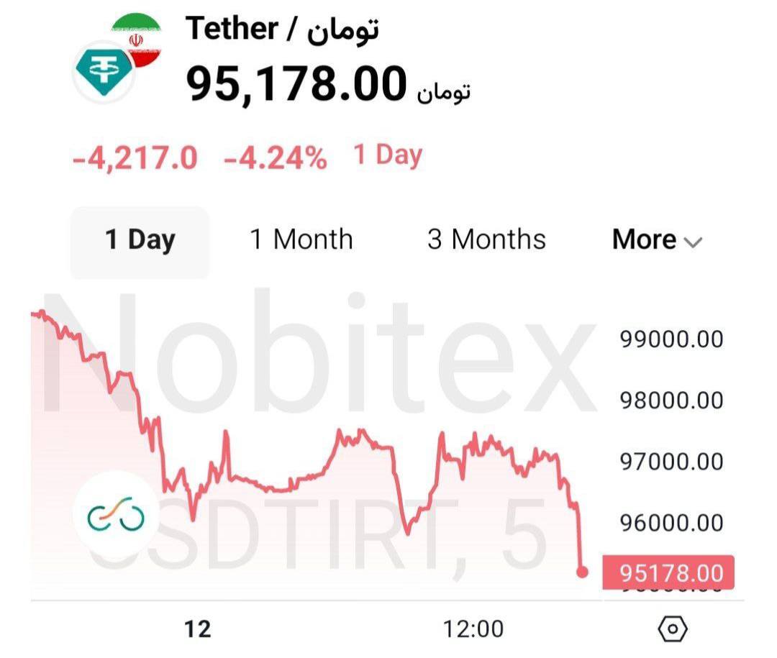Click the Tether coin logo

coord(104,73)
